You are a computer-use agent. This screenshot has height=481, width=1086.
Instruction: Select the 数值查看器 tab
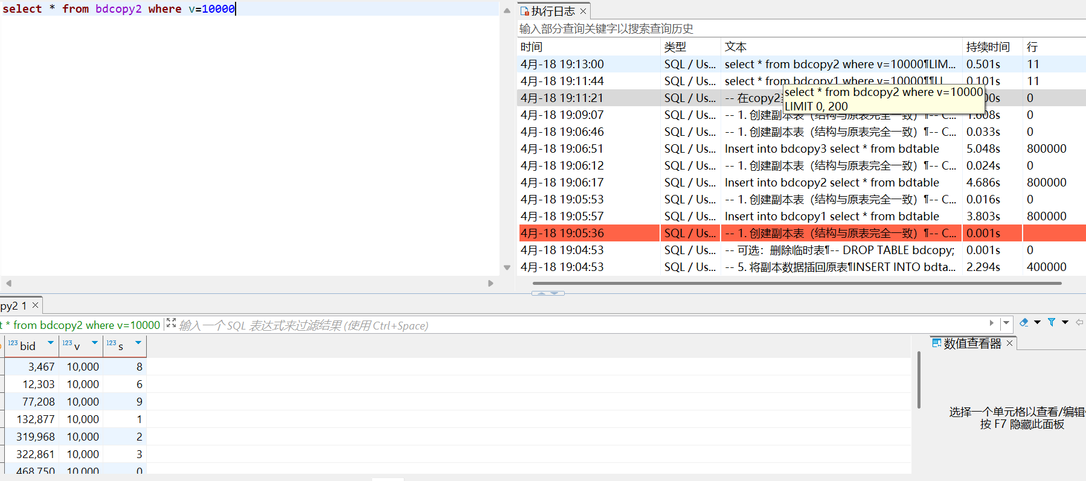[972, 343]
